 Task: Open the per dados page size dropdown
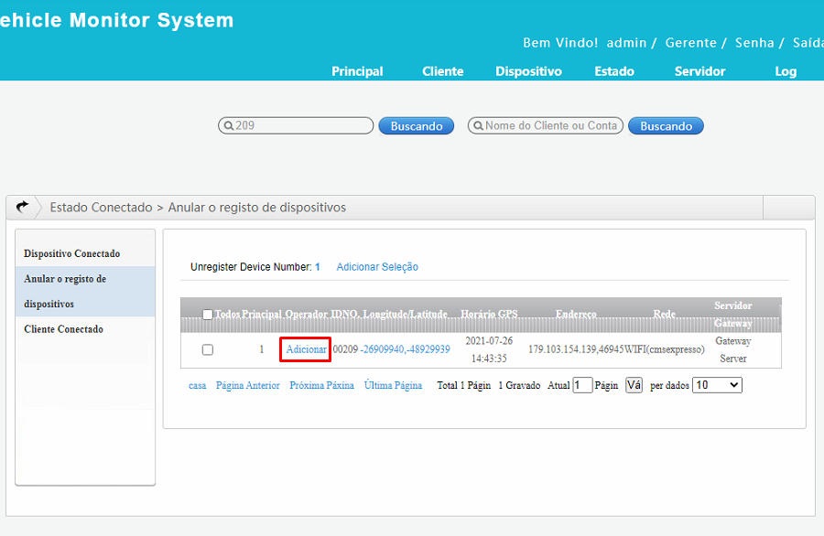[717, 385]
